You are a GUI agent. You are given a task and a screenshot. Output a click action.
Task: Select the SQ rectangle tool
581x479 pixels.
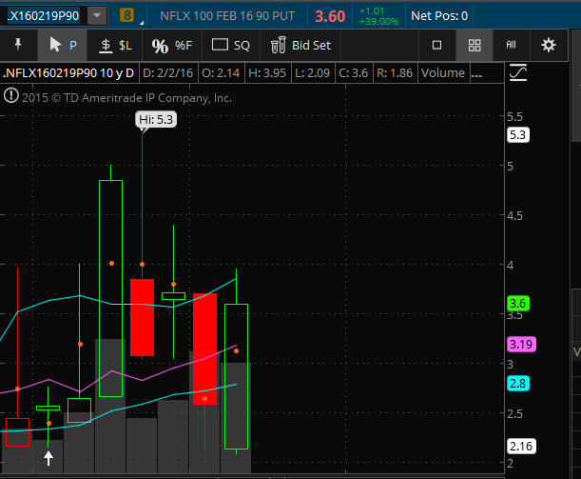[x=230, y=45]
